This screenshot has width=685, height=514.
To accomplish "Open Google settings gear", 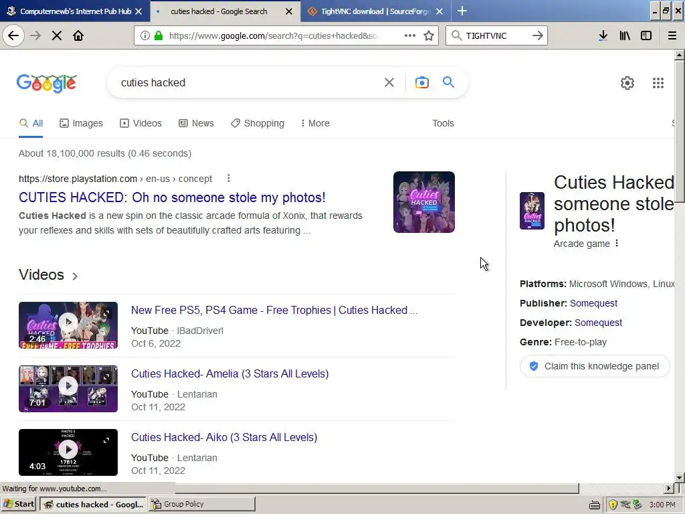I will click(x=627, y=82).
